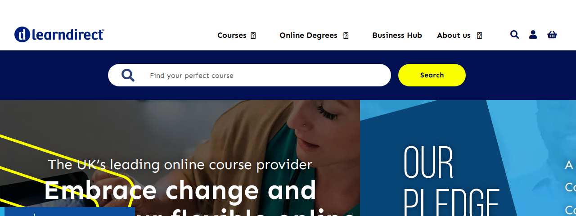View the shopping basket icon
Image resolution: width=576 pixels, height=216 pixels.
(x=552, y=35)
